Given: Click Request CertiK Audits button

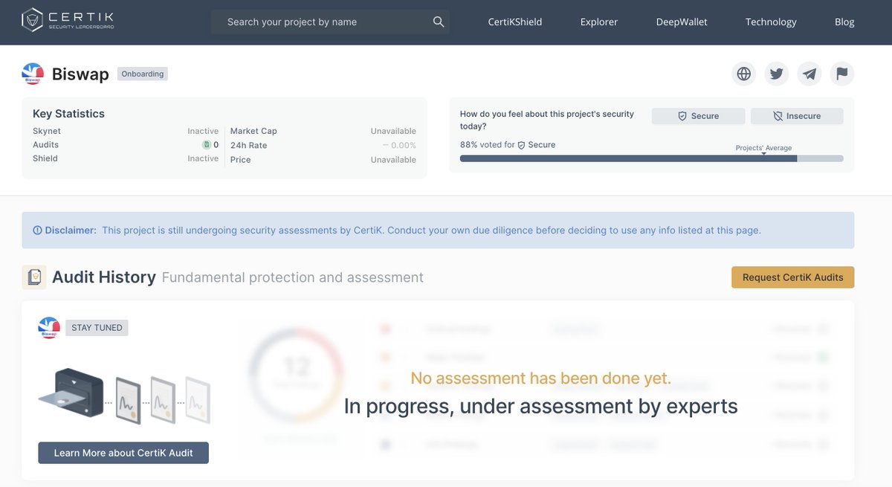Looking at the screenshot, I should (x=793, y=277).
